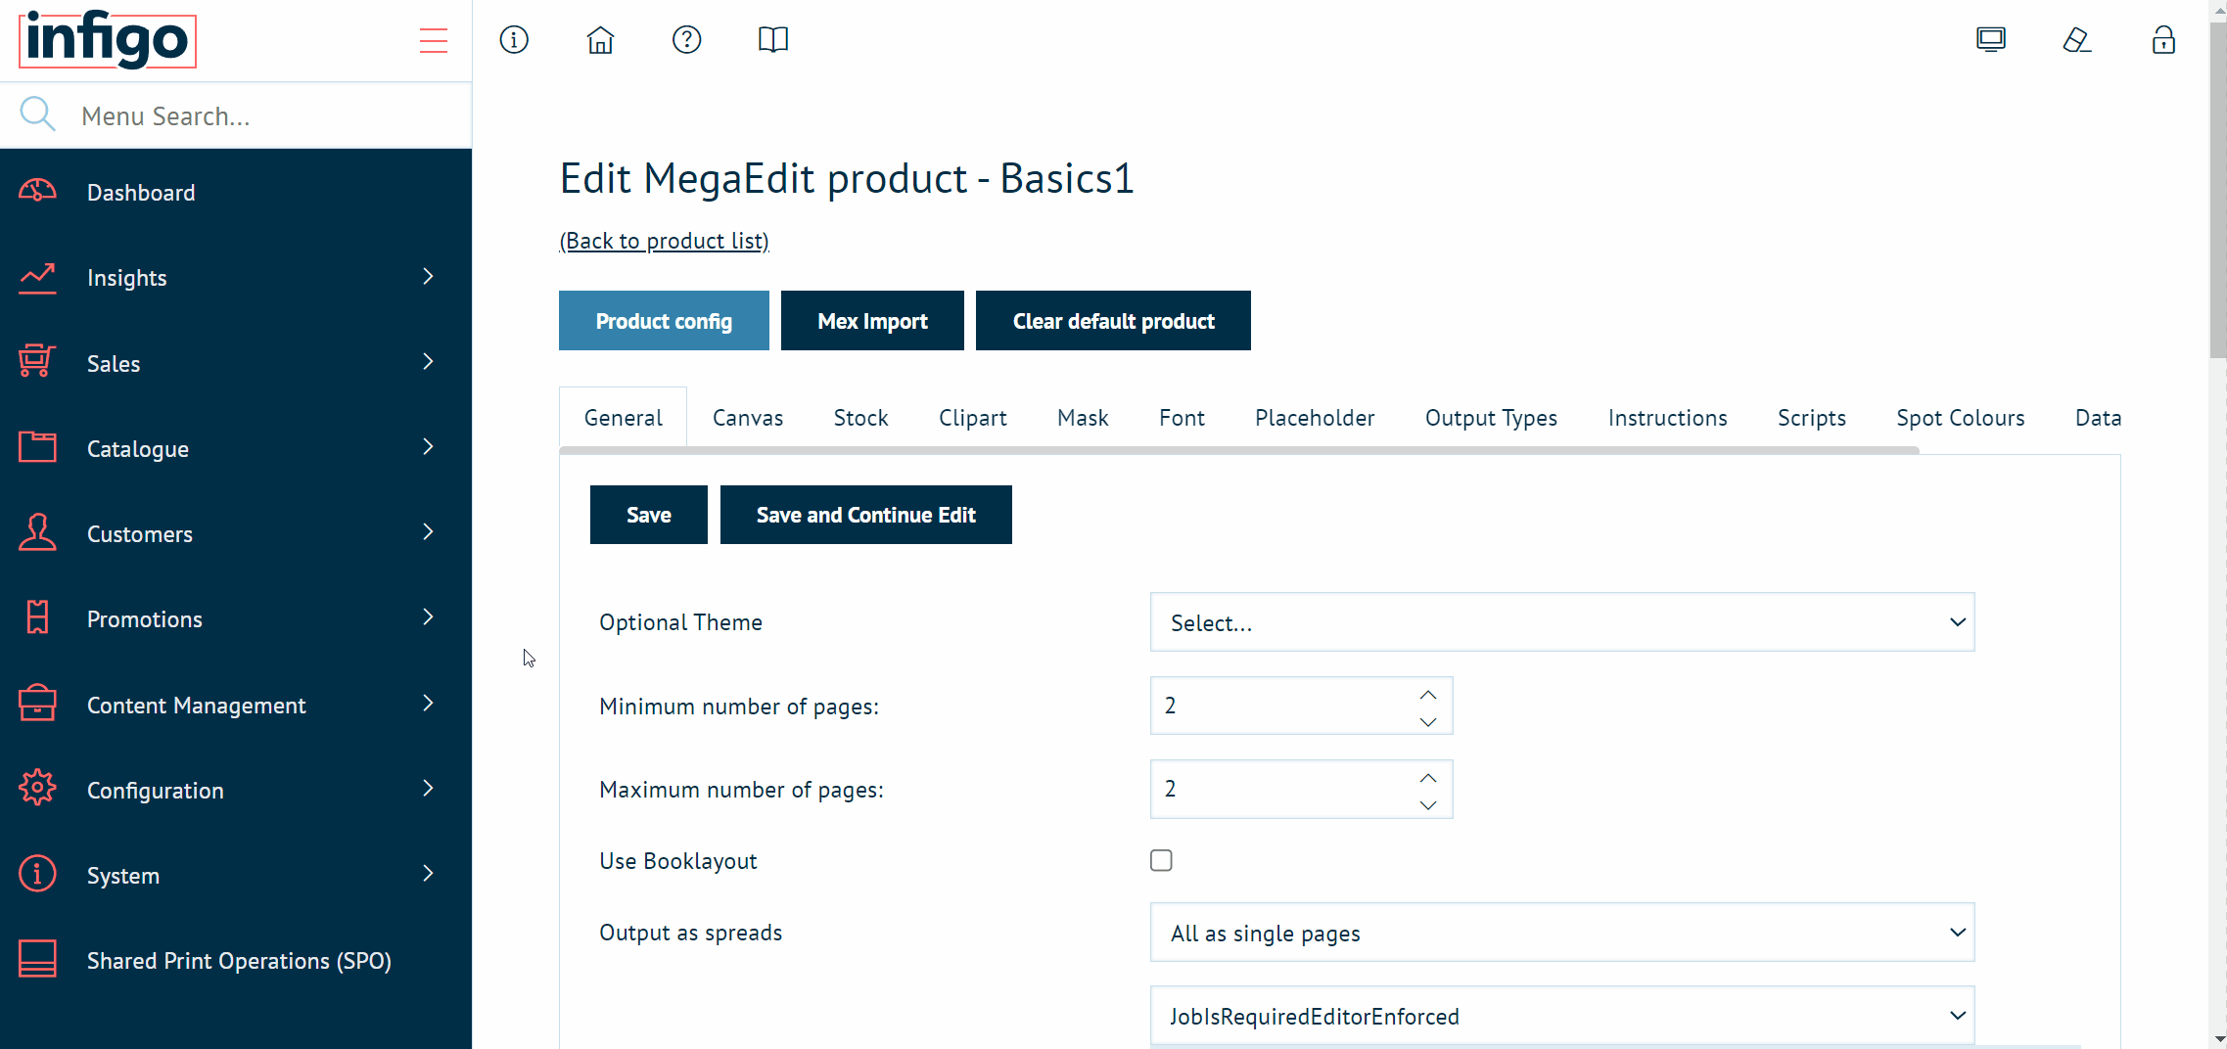This screenshot has width=2227, height=1049.
Task: Click the Customers person icon
Action: click(37, 533)
